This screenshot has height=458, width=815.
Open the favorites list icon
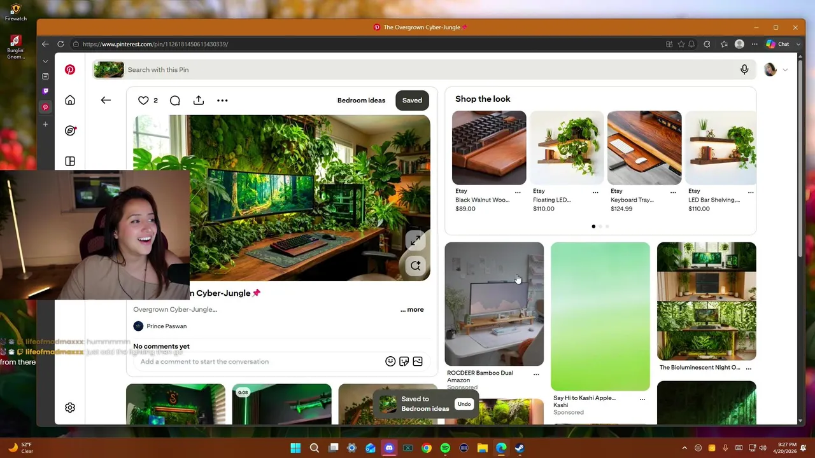[x=724, y=44]
